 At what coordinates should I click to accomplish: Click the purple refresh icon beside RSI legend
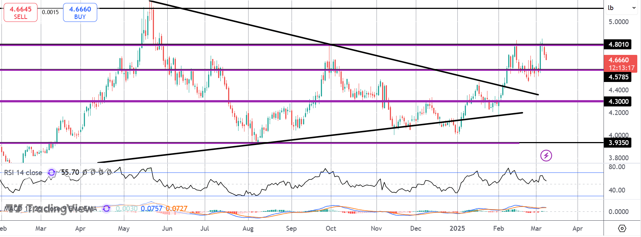(x=52, y=172)
